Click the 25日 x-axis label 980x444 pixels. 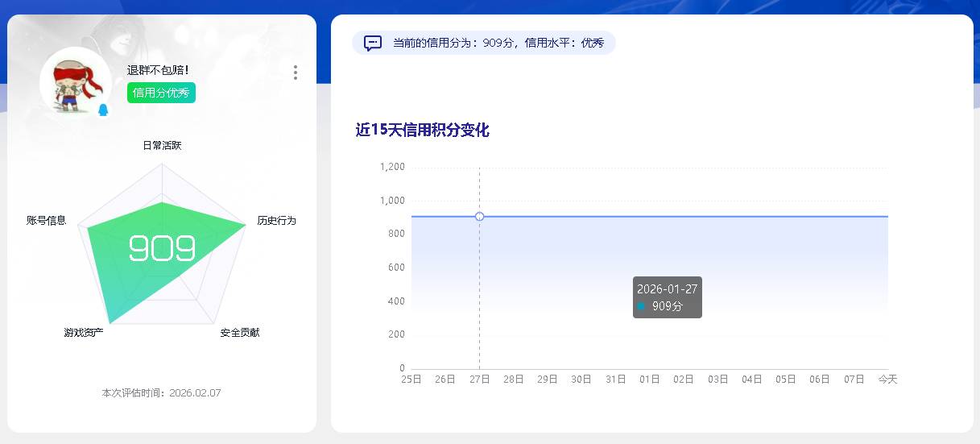(x=411, y=380)
